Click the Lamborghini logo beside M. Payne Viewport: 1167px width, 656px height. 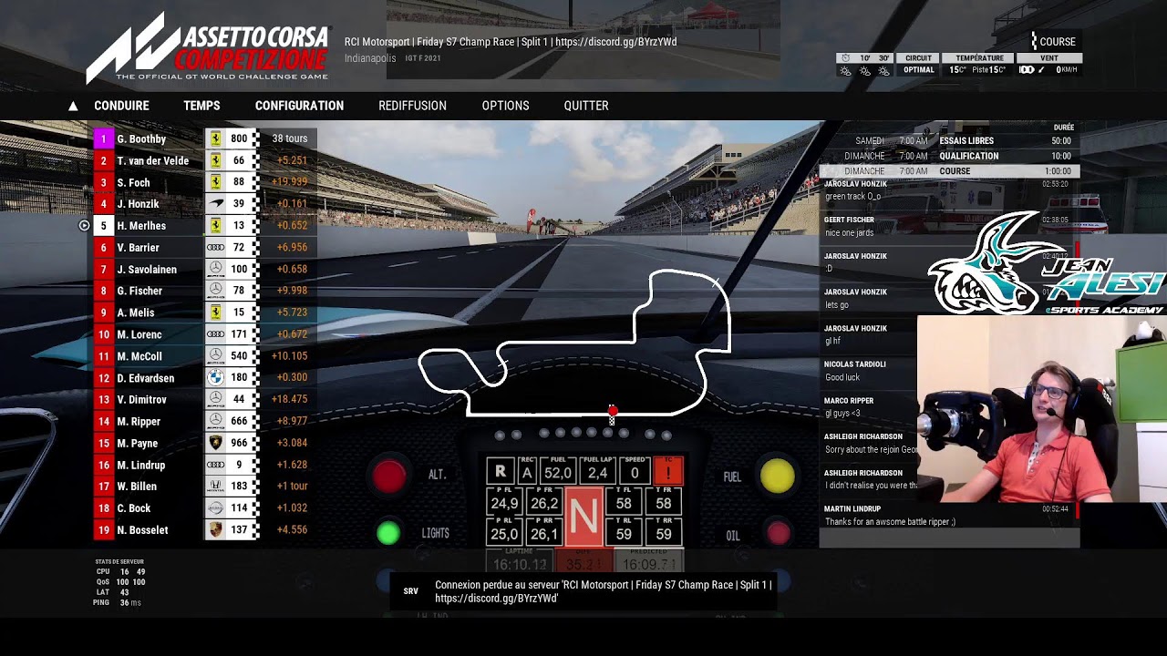[216, 443]
